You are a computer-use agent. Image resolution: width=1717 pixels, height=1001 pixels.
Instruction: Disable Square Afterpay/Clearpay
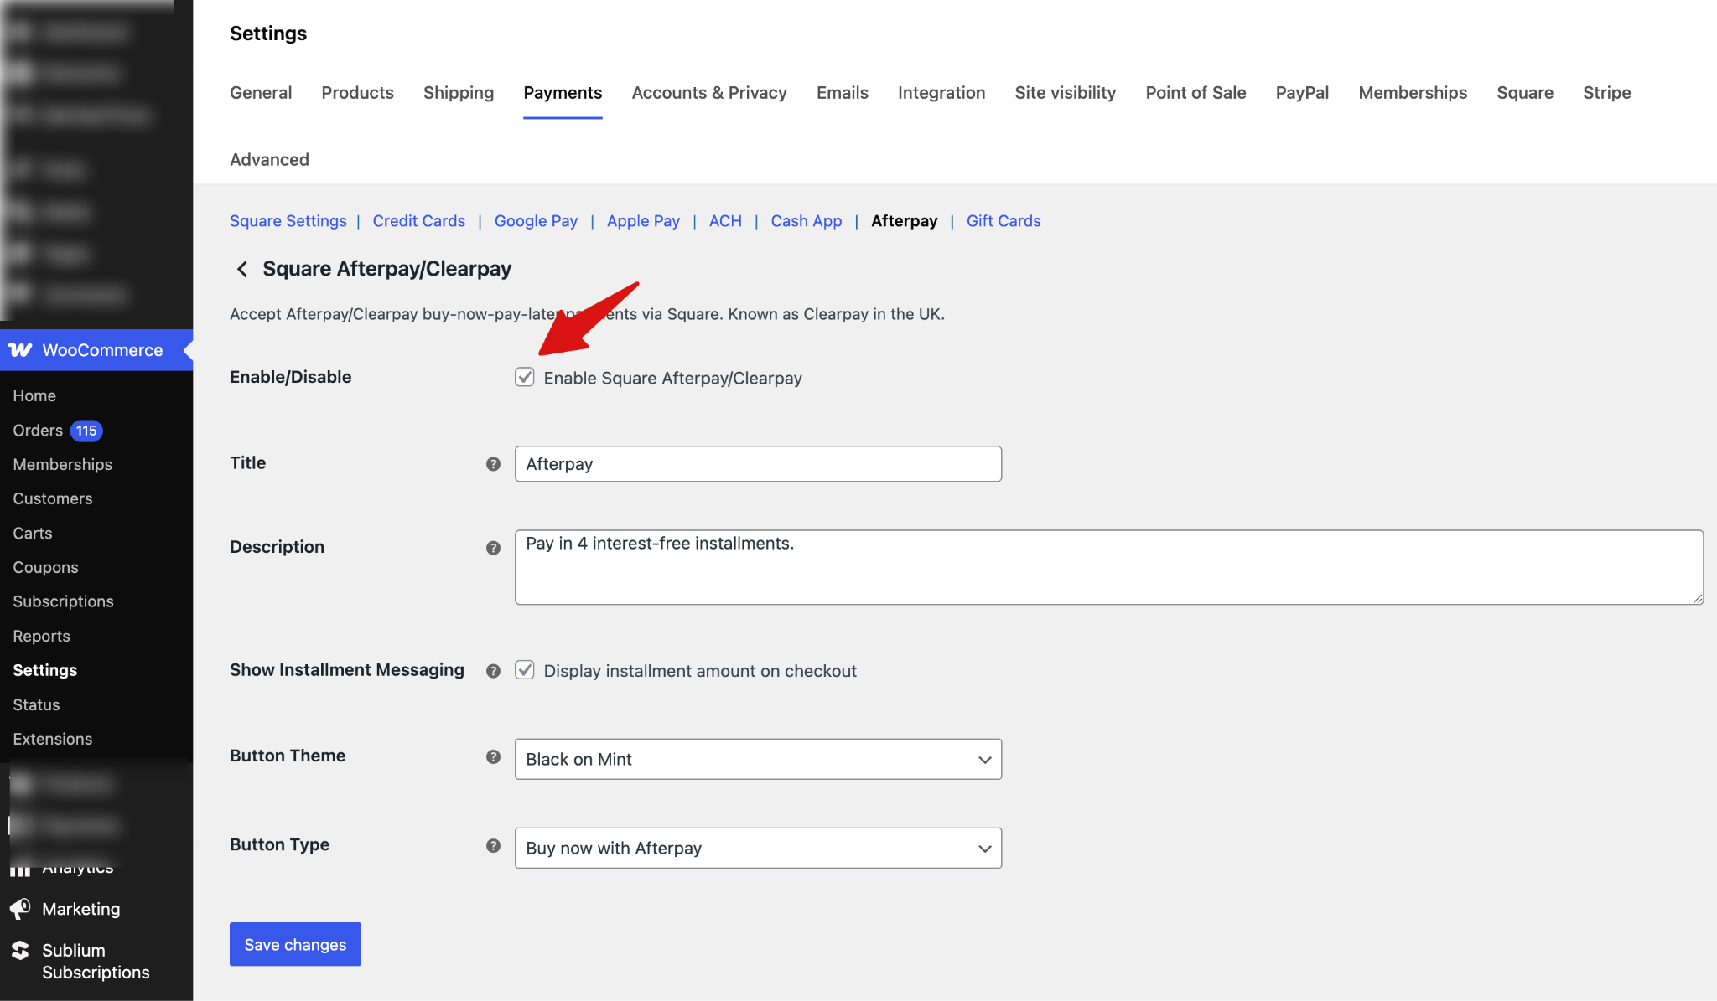coord(524,377)
